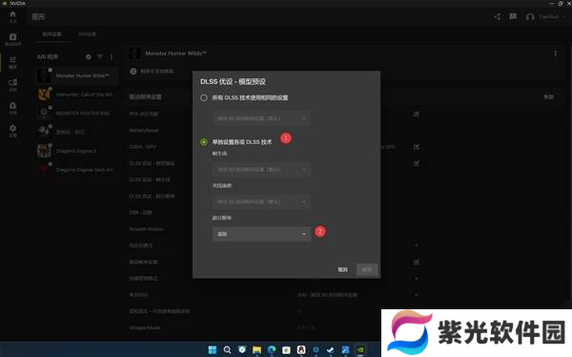The height and width of the screenshot is (357, 572).
Task: Open the program list more-options menu
Action: [112, 56]
